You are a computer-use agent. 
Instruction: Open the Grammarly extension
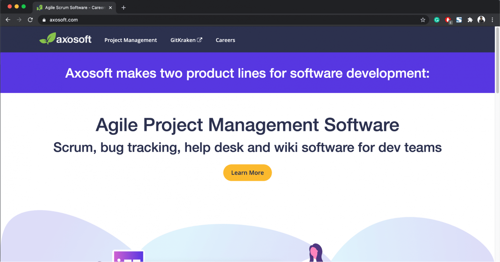coord(437,20)
